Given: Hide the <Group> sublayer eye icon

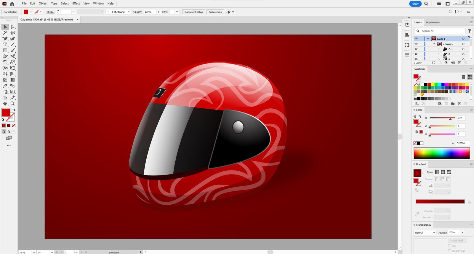Looking at the screenshot, I should tap(416, 44).
